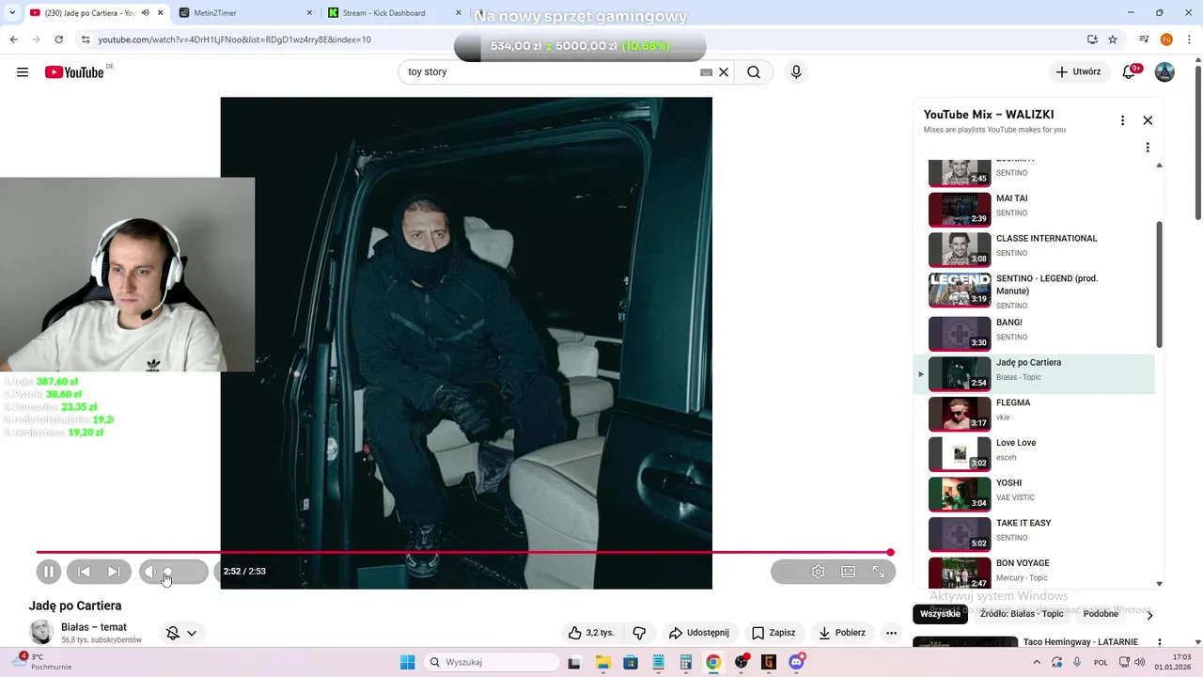Play CLASSE INTERNATIONAL from the mix
1203x677 pixels.
pos(1034,249)
